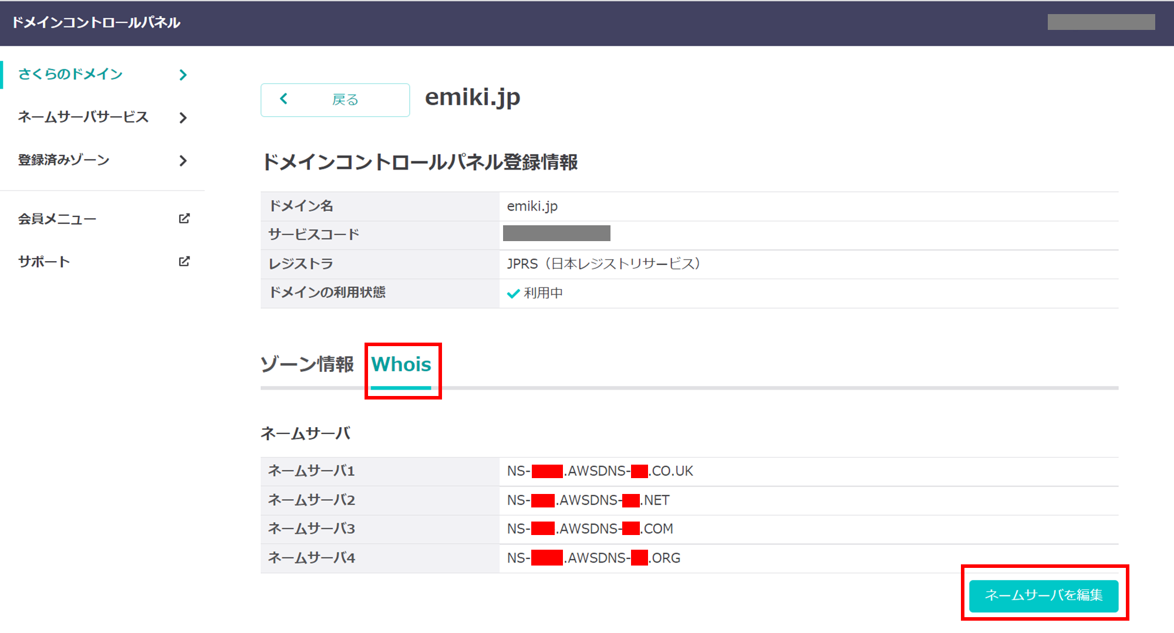Click the 利用中 status text

544,293
